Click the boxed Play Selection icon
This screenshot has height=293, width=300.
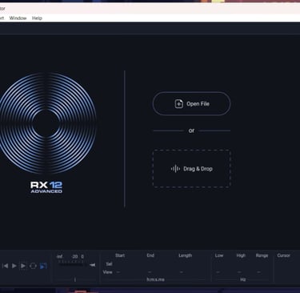(x=23, y=266)
